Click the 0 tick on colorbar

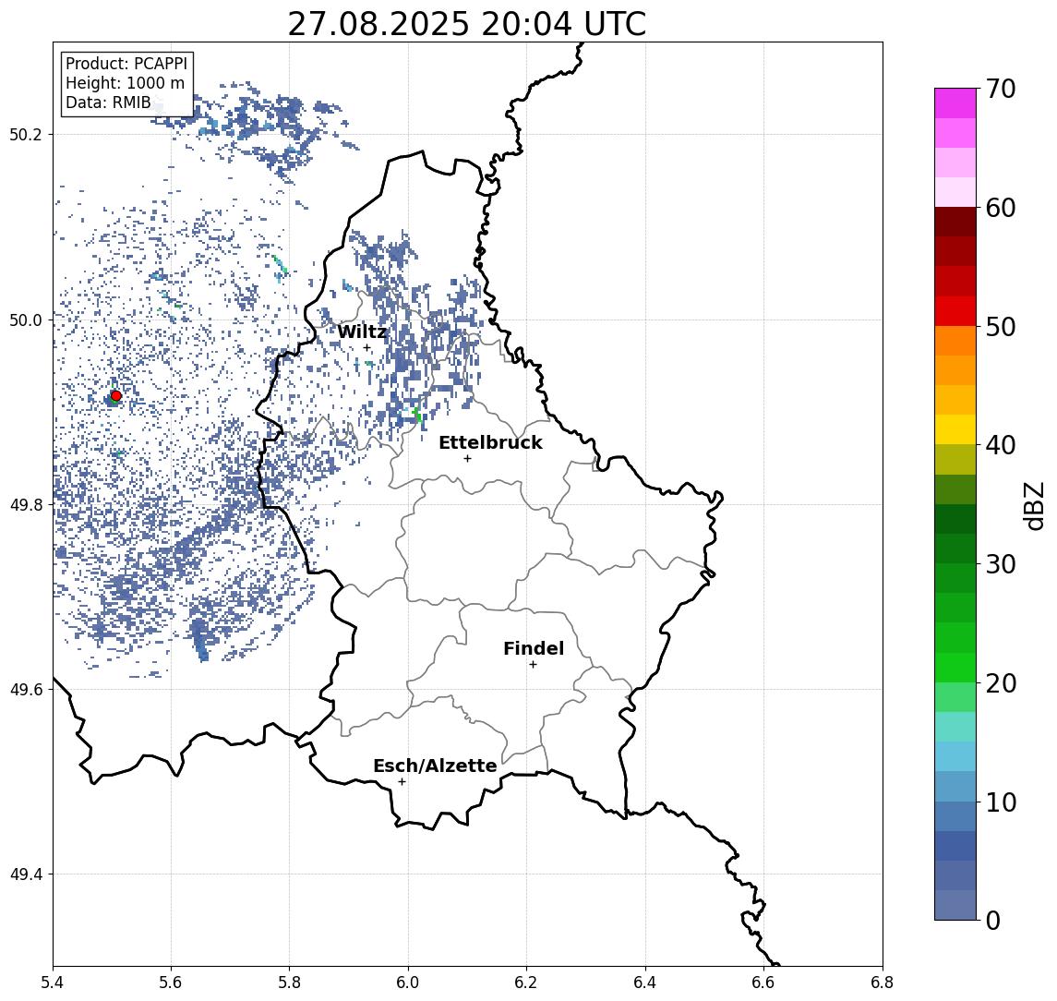(993, 920)
